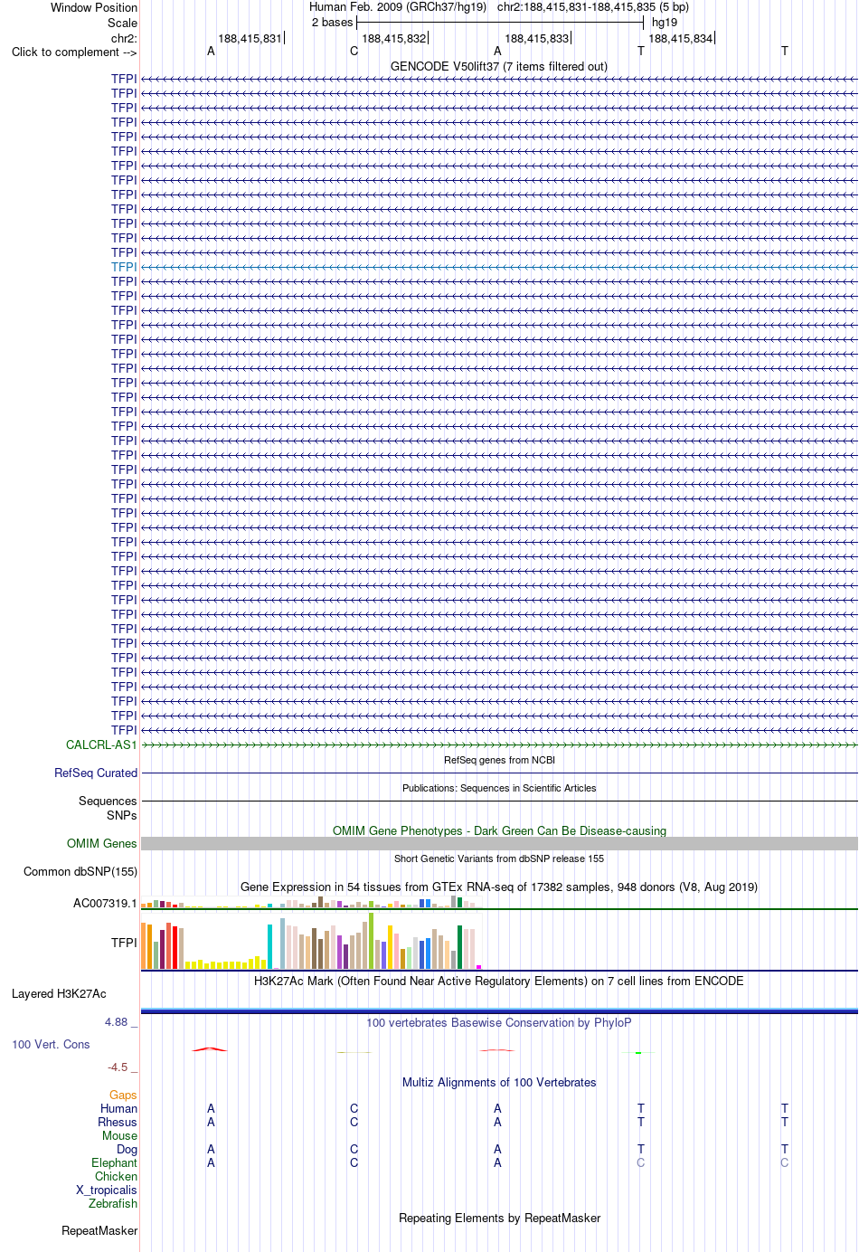The image size is (859, 1252).
Task: Click the 188,415,831 coordinate label
Action: [250, 38]
